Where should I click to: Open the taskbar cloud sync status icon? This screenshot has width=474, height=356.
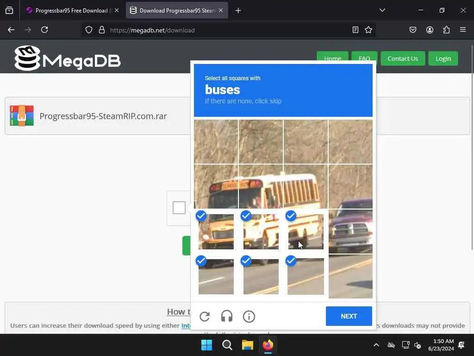pos(391,345)
